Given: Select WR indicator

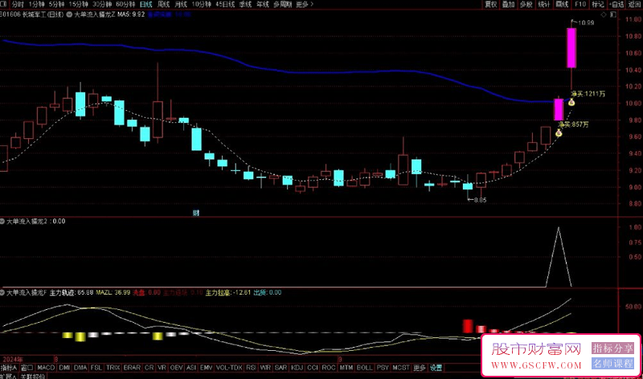Looking at the screenshot, I should coord(265,368).
